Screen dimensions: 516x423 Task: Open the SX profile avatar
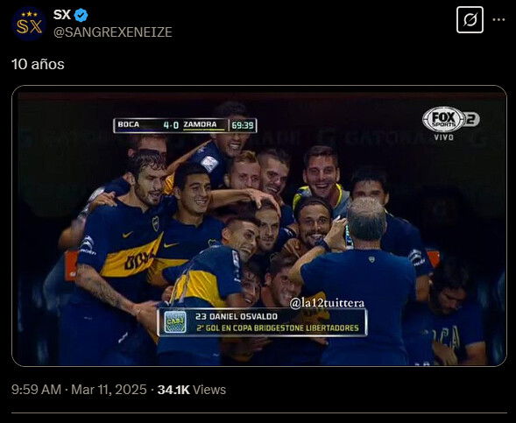point(29,24)
